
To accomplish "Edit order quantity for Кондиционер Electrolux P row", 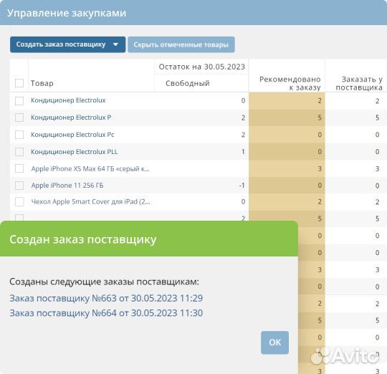I will 377,118.
